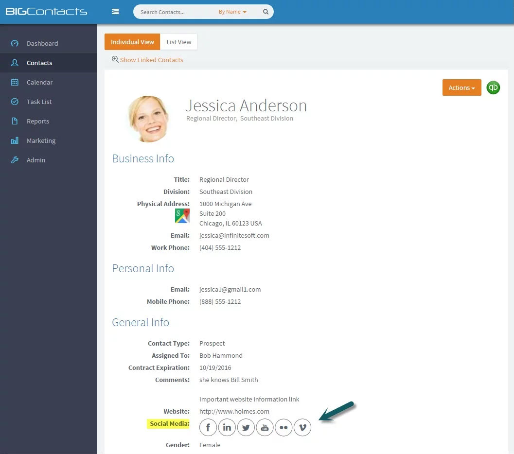The image size is (514, 454).
Task: Click the Calendar sidebar icon
Action: pos(15,82)
